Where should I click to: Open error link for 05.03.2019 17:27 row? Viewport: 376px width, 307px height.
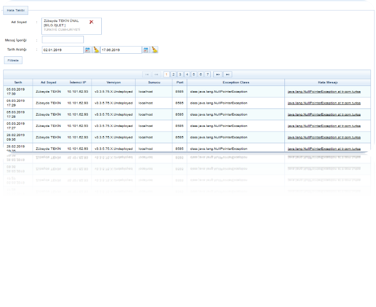point(324,126)
